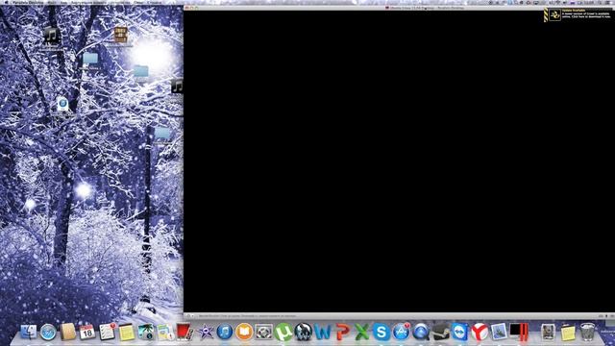Launch Safari from the Dock
Image resolution: width=615 pixels, height=346 pixels.
48,333
